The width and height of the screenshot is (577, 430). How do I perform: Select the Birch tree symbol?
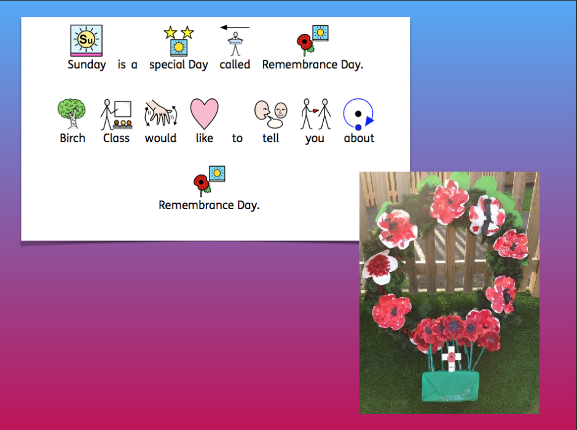pyautogui.click(x=71, y=113)
